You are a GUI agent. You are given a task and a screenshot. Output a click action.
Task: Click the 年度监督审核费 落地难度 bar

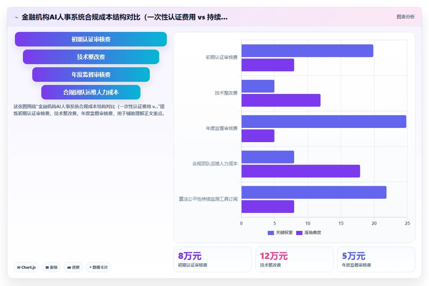pos(258,136)
